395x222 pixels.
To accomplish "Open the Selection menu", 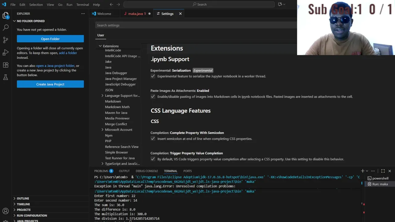I will click(36, 5).
